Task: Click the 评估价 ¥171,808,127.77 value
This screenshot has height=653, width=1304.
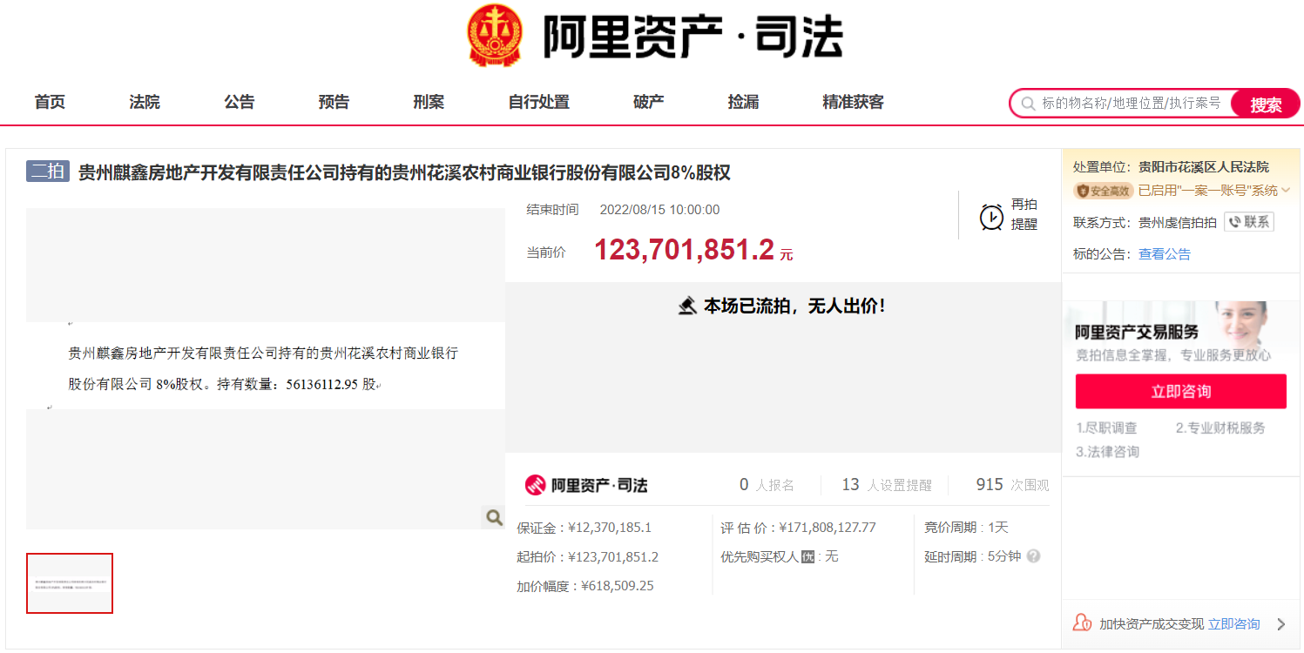Action: 827,528
